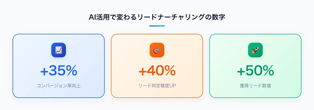Open the blue-bordered conversion rate card

(59, 66)
